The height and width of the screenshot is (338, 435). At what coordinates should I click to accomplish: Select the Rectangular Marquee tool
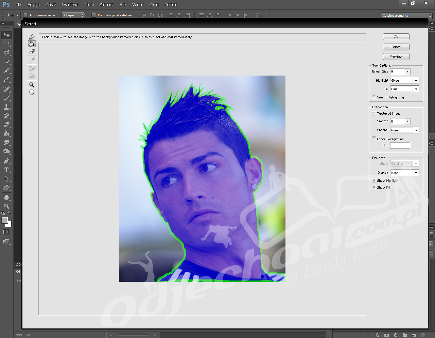[6, 44]
